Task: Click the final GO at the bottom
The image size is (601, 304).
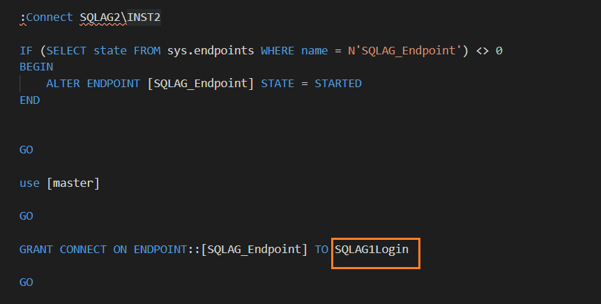Action: [x=26, y=282]
